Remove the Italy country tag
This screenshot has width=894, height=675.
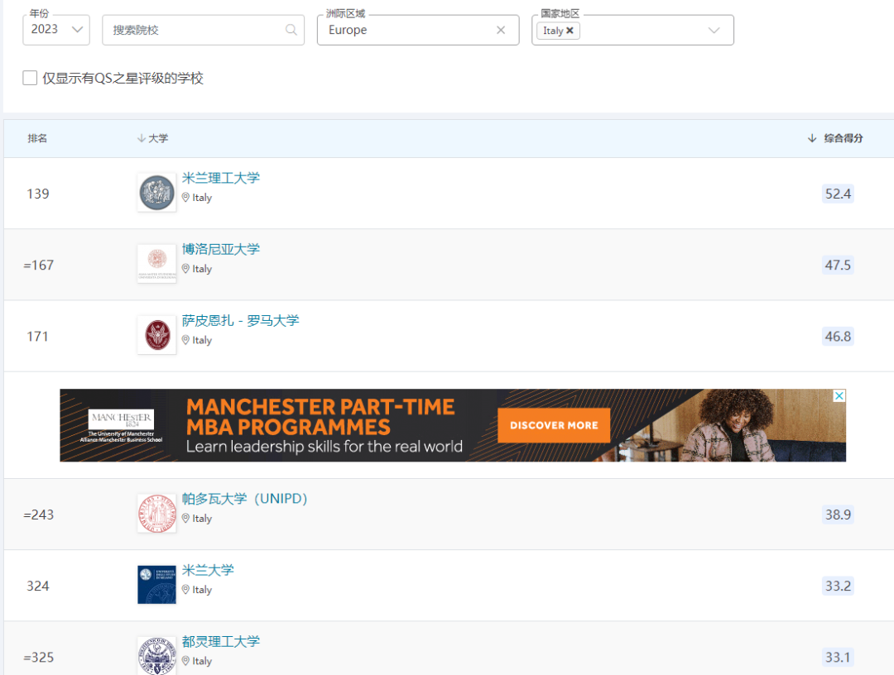(570, 30)
